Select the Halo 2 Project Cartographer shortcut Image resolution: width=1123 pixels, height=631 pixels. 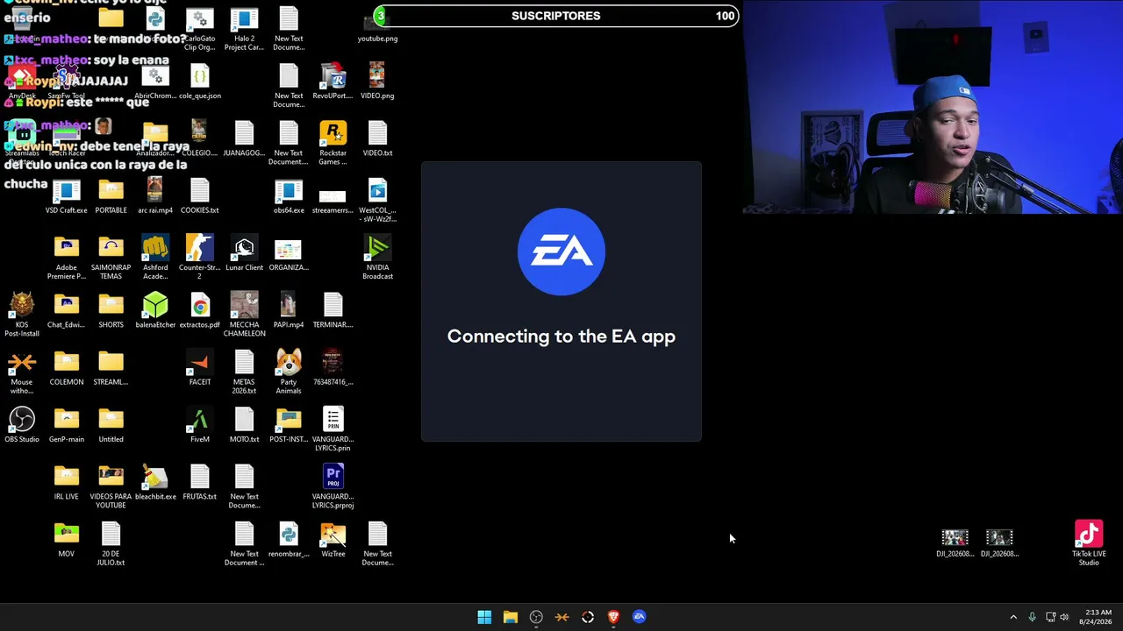coord(244,19)
